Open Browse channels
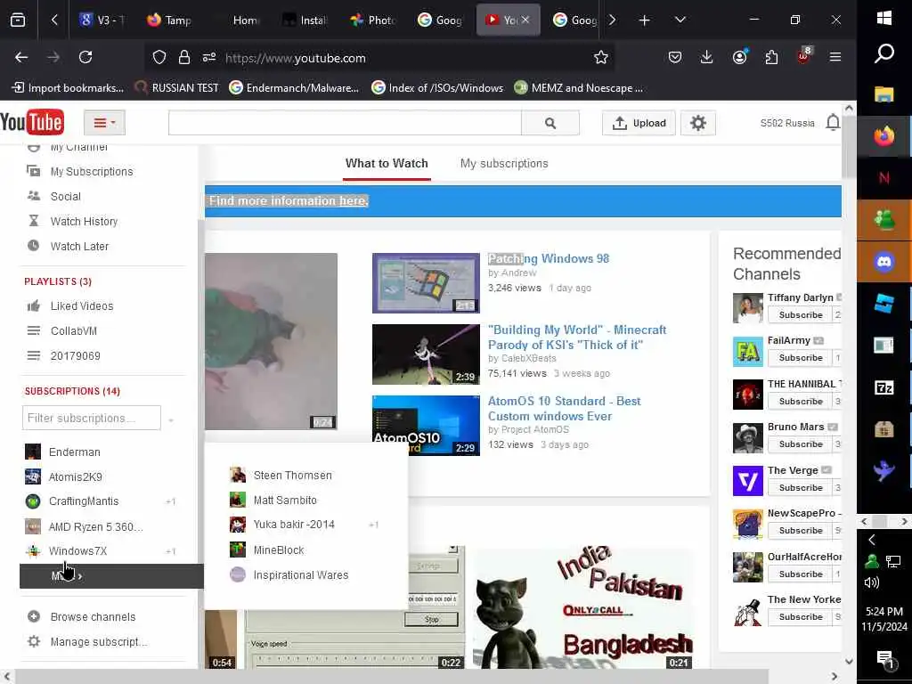Viewport: 912px width, 684px height. pos(93,616)
